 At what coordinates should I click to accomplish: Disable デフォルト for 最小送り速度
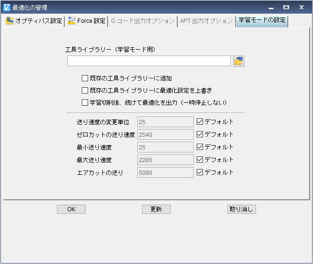point(200,147)
